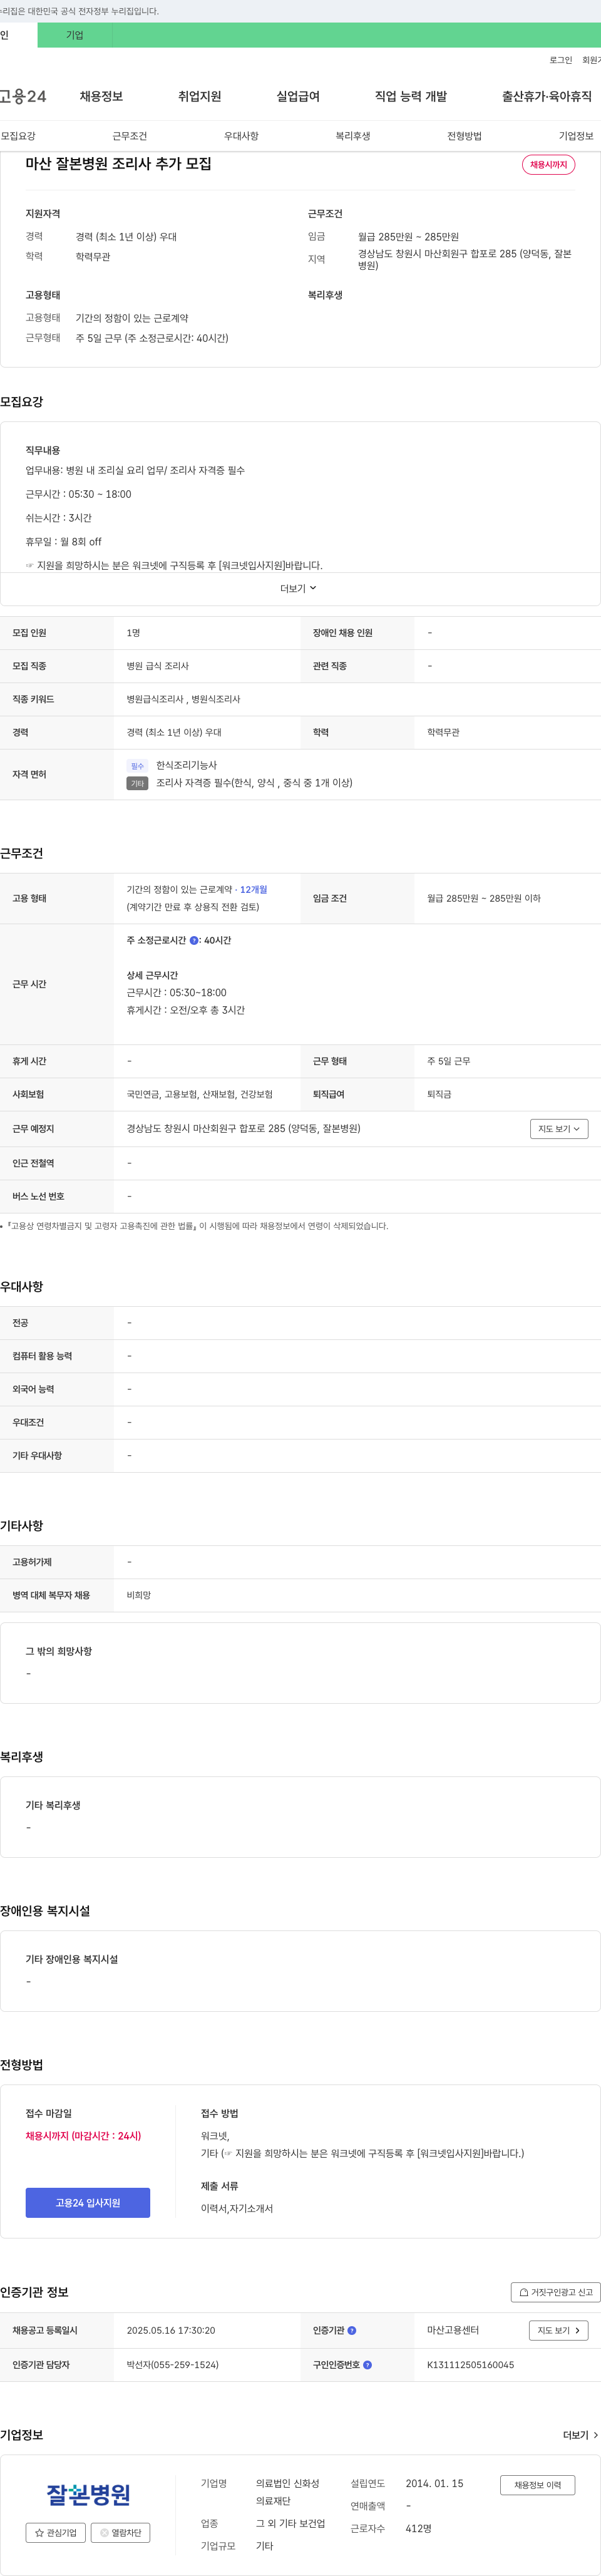This screenshot has width=601, height=2576.
Task: Jump to the 전형방법 section tab
Action: [x=464, y=136]
